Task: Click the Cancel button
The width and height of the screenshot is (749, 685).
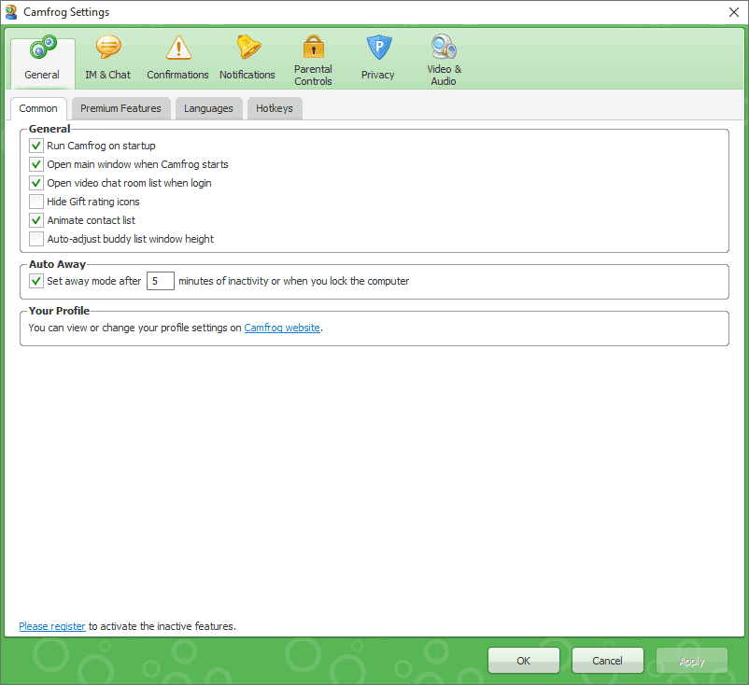Action: (x=608, y=661)
